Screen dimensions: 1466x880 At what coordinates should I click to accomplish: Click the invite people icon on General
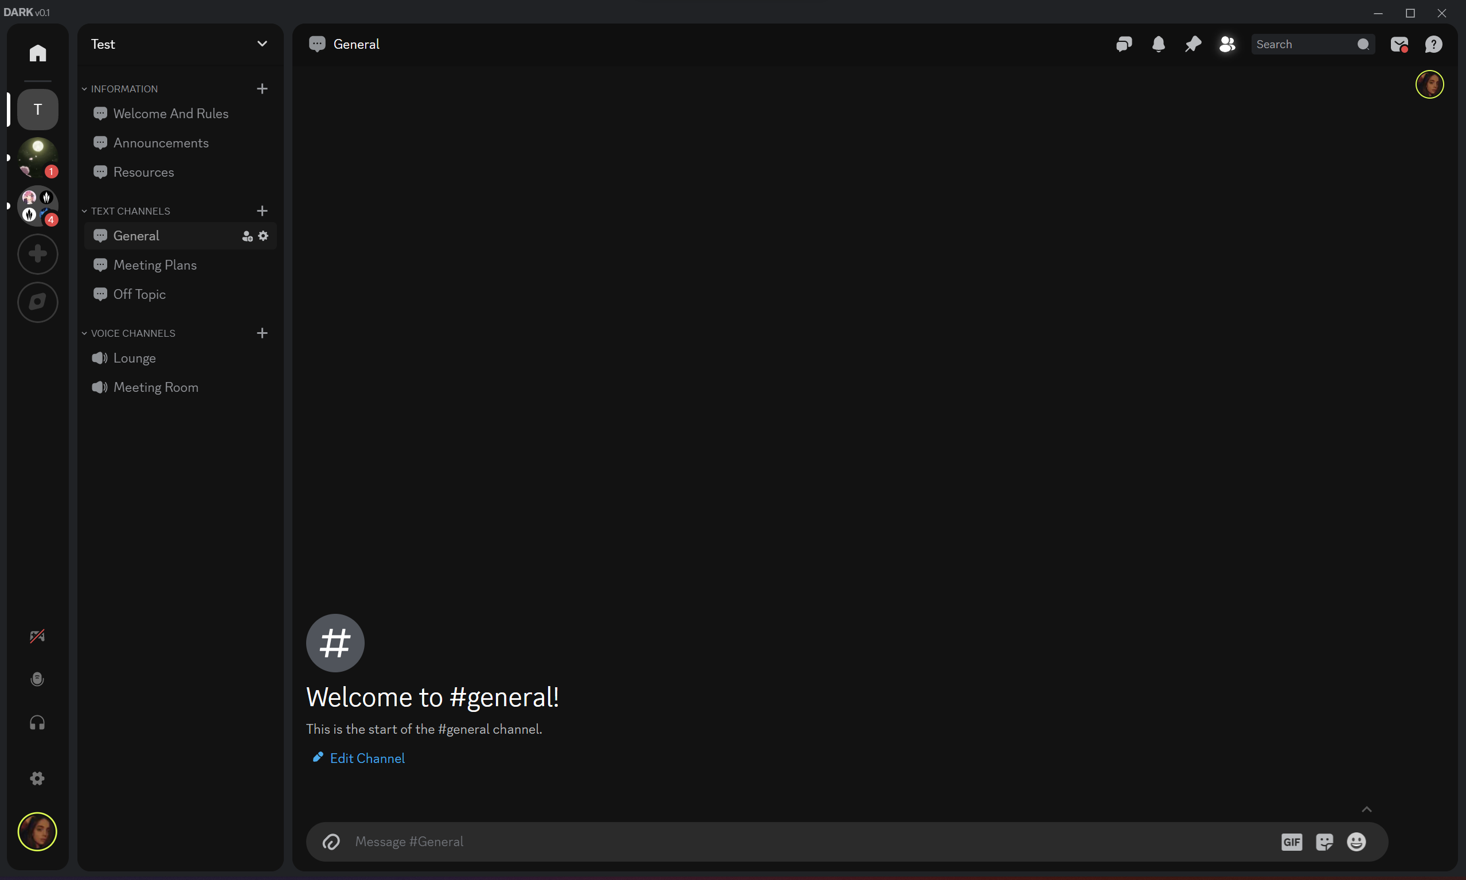[247, 236]
